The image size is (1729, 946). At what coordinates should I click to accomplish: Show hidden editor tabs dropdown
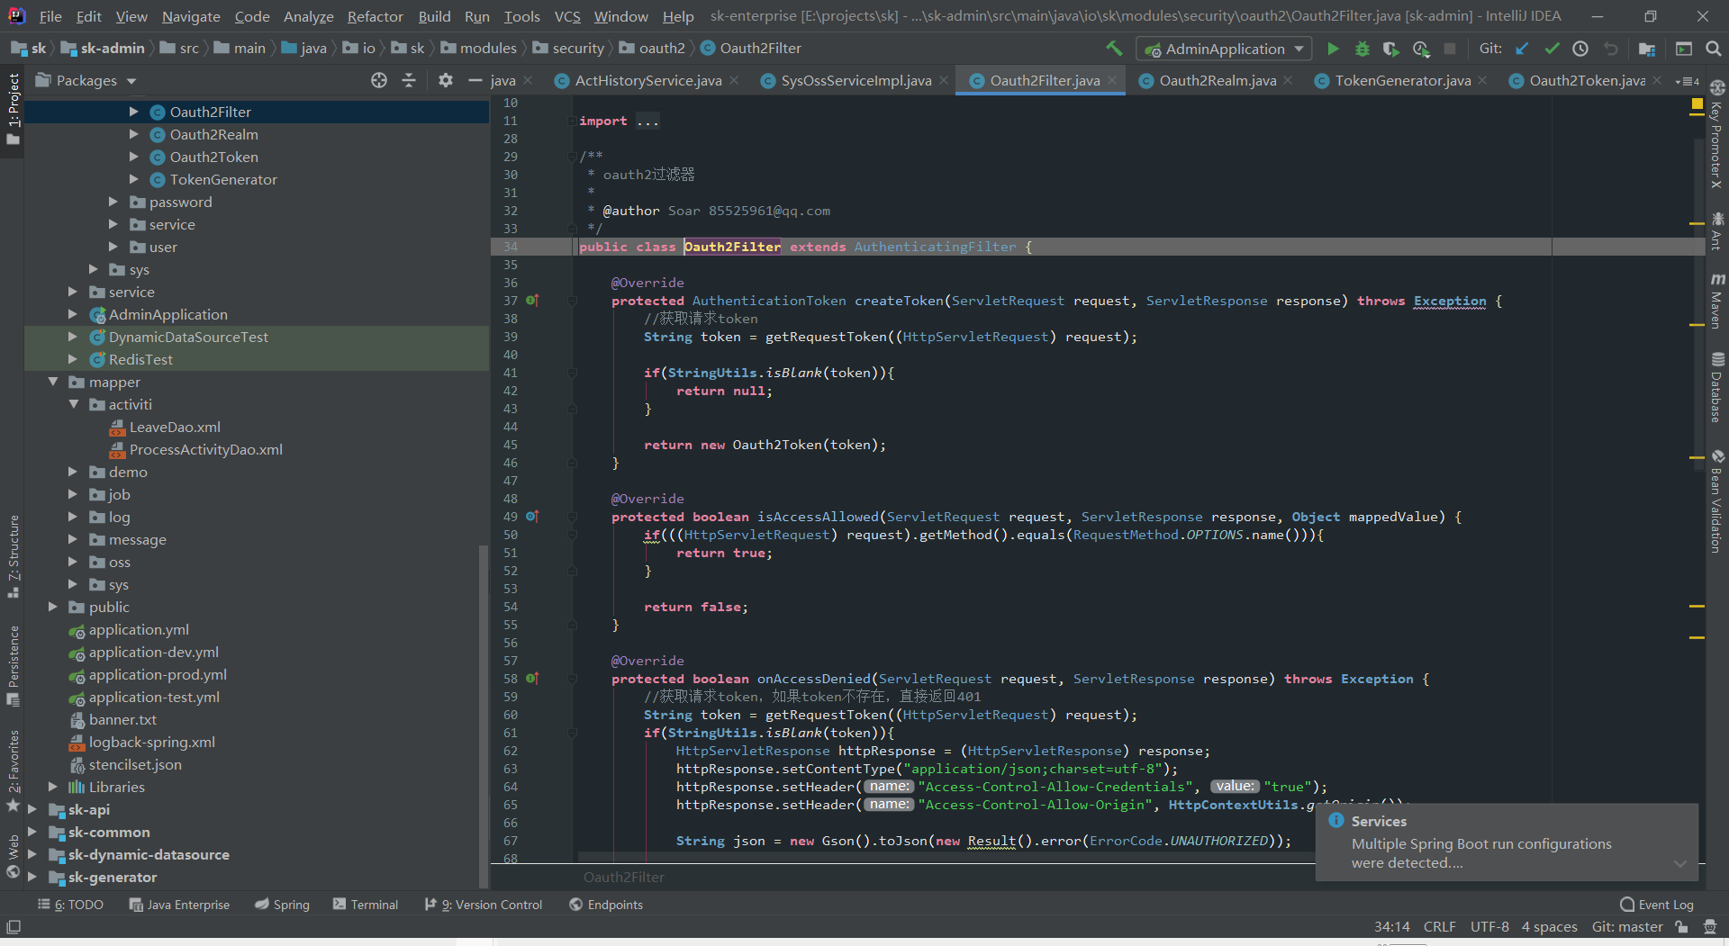(x=1687, y=81)
